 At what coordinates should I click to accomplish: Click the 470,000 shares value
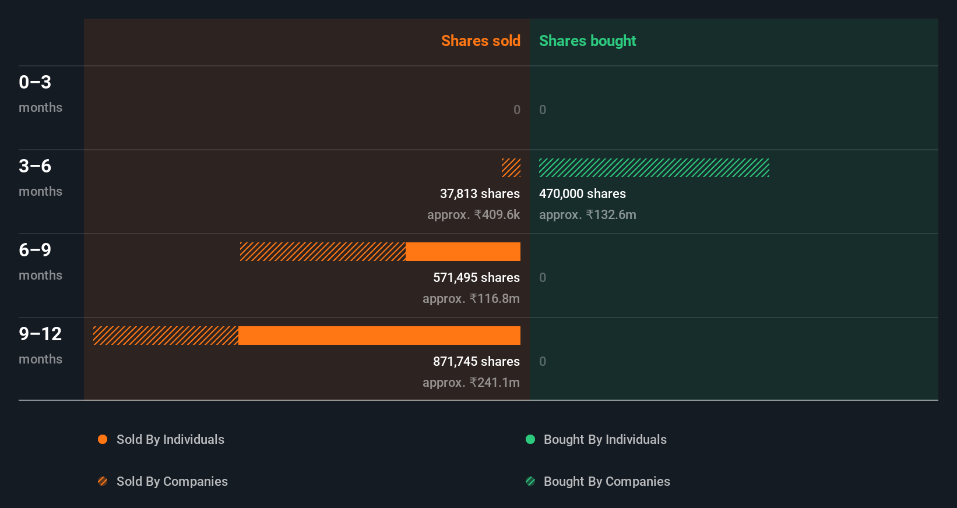click(x=582, y=193)
